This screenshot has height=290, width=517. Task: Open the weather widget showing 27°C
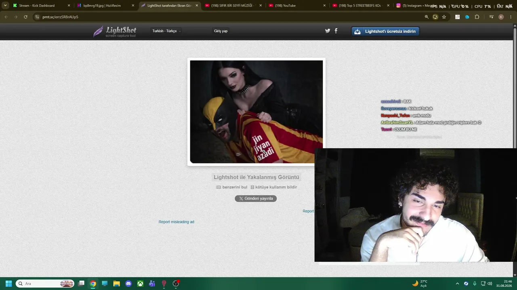click(420, 284)
